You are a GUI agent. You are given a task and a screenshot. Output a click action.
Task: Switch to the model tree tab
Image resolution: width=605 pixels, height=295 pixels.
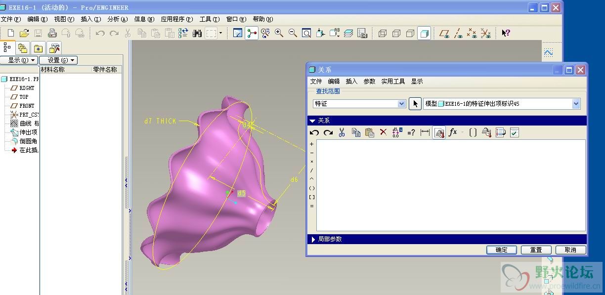tap(7, 47)
